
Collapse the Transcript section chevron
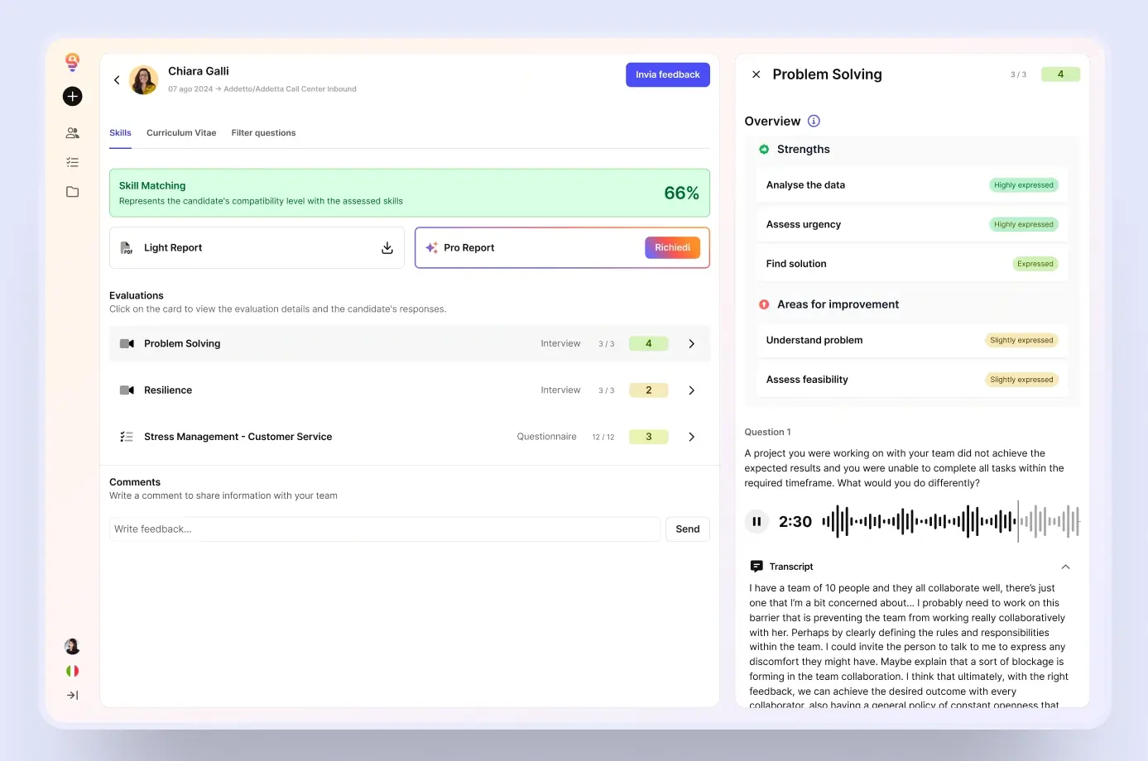pyautogui.click(x=1065, y=567)
